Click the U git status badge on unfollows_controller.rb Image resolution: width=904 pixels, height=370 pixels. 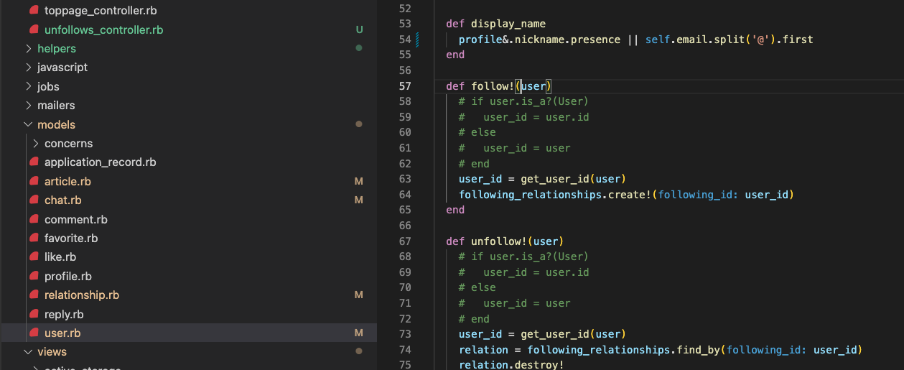359,29
